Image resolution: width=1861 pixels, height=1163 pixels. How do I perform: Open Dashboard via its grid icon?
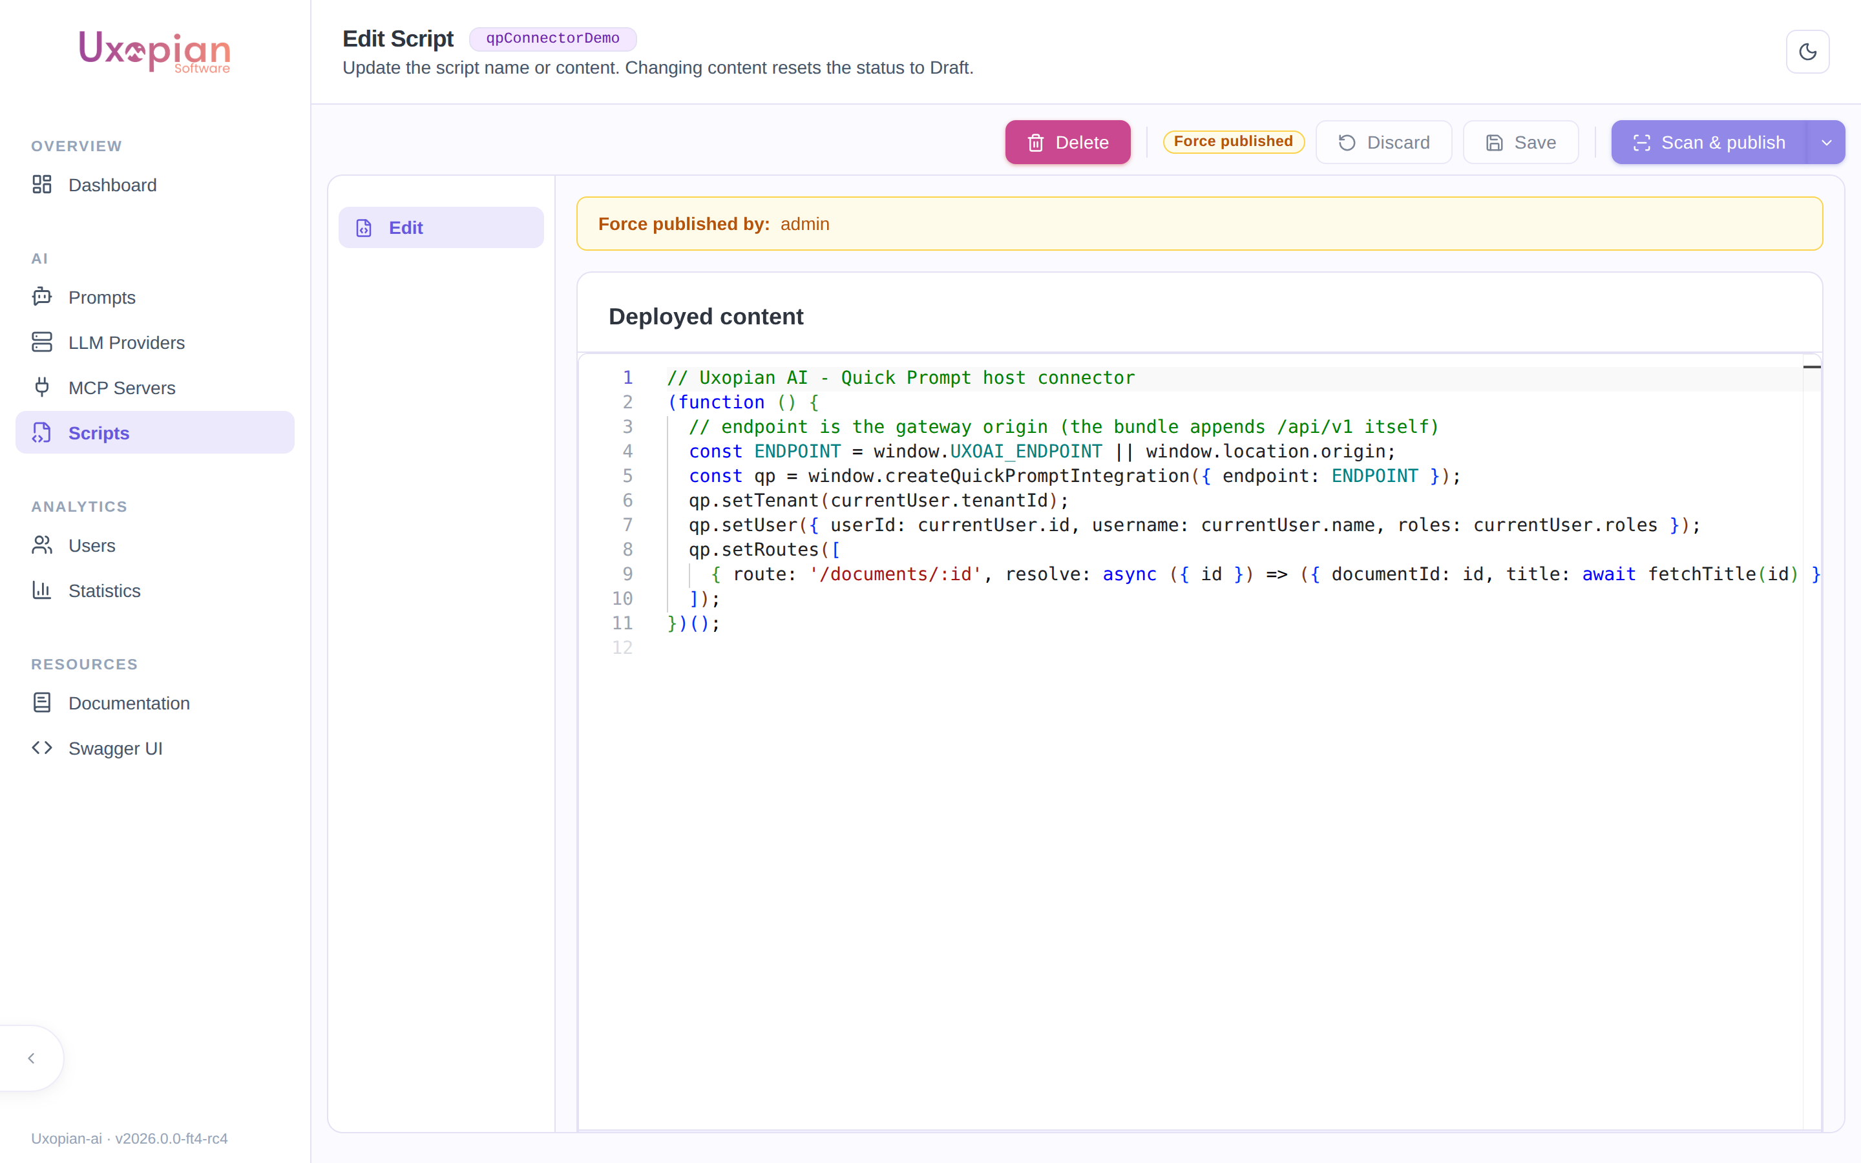tap(41, 185)
